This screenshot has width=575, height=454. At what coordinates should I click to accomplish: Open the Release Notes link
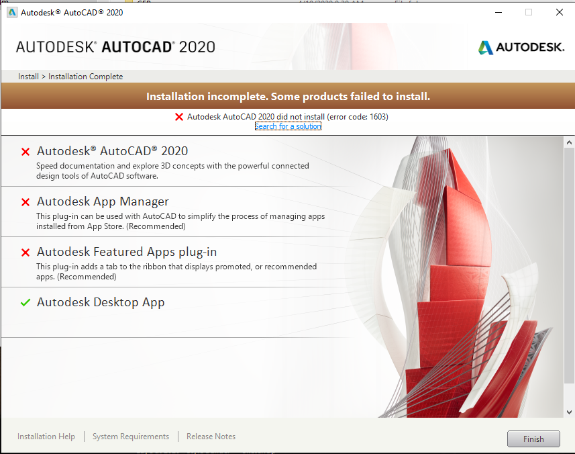point(211,437)
